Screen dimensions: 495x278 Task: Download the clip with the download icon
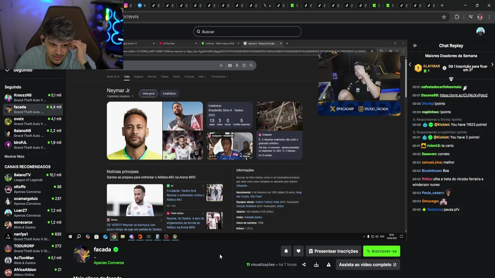[316, 264]
